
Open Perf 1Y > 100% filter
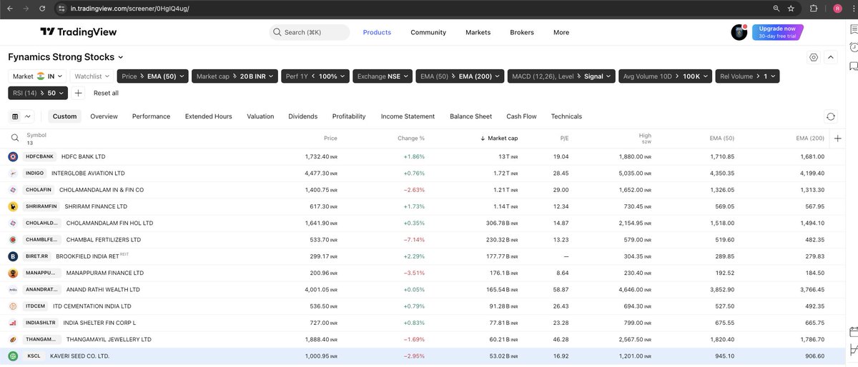pyautogui.click(x=315, y=76)
